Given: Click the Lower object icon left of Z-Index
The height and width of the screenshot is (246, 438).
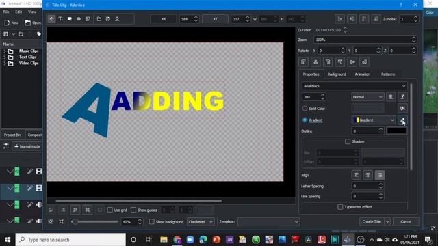Looking at the screenshot, I should [352, 19].
